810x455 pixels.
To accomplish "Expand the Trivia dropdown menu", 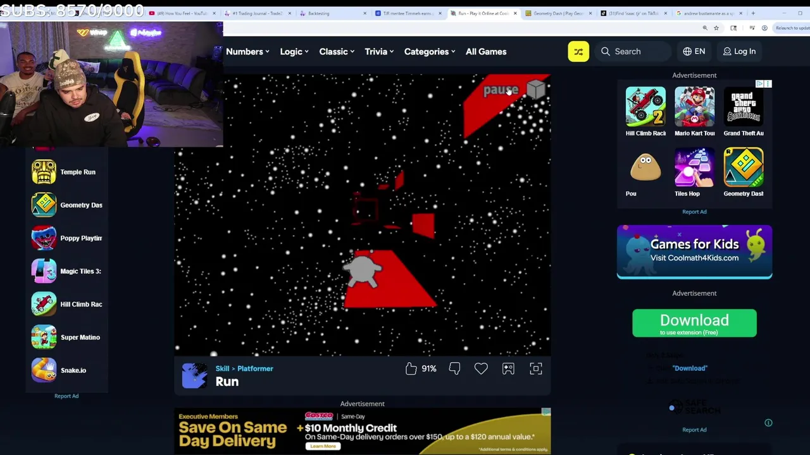I will point(379,51).
